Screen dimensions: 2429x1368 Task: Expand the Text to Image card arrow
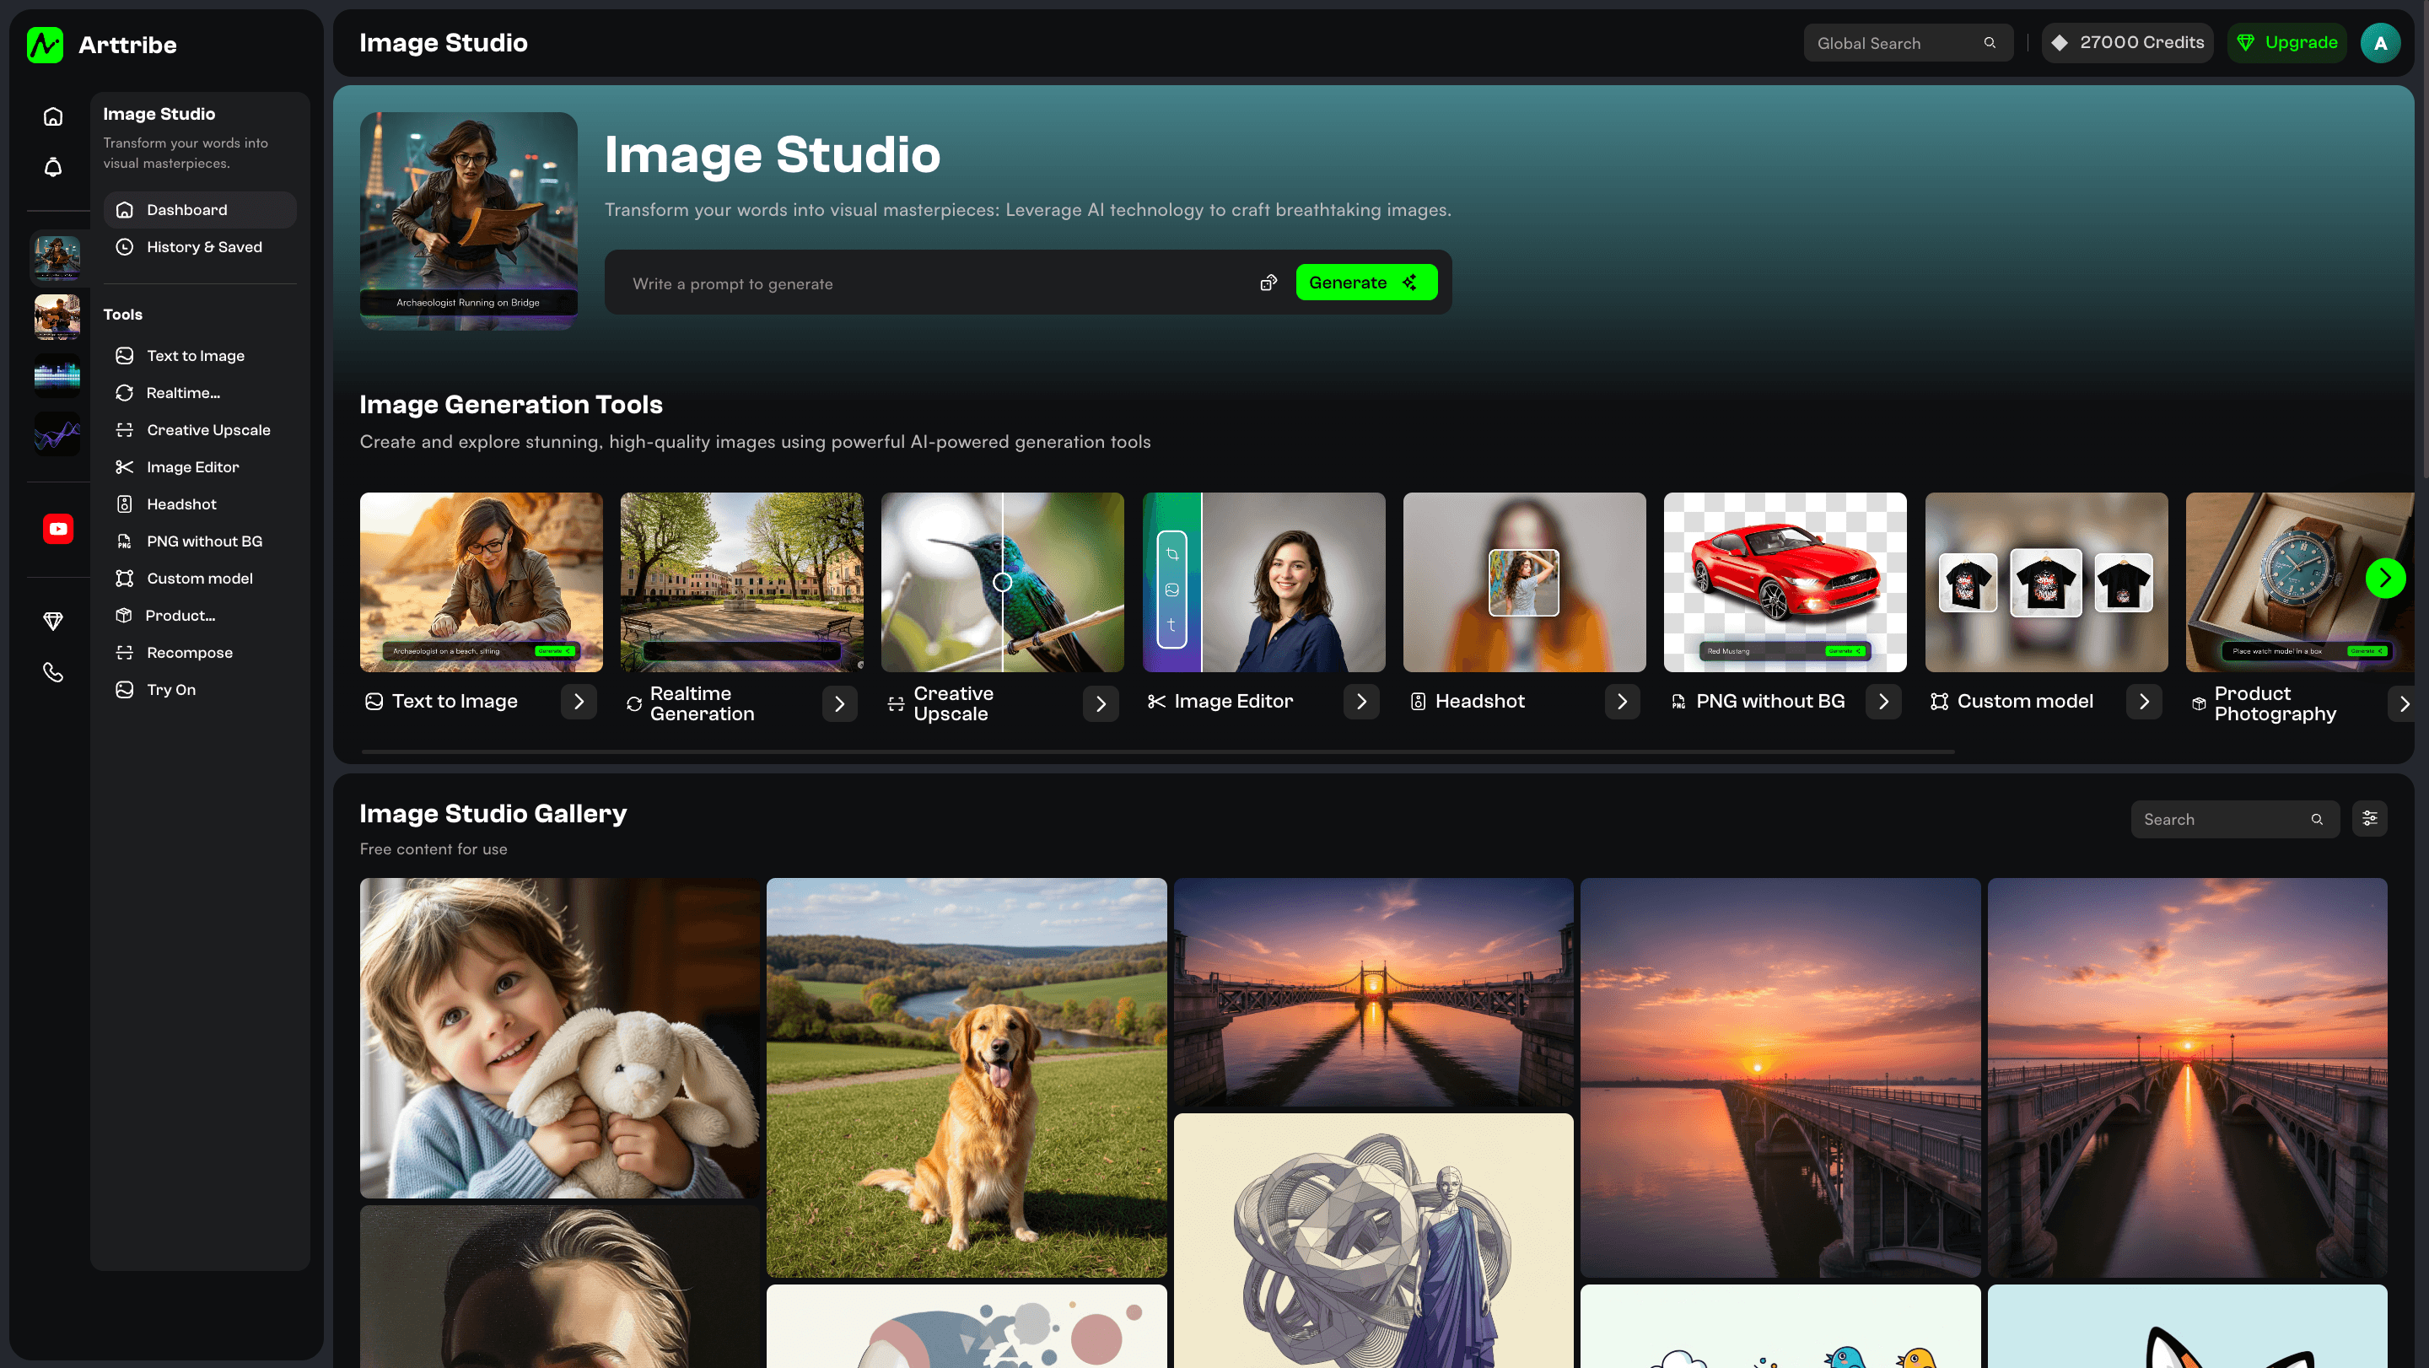click(x=579, y=702)
